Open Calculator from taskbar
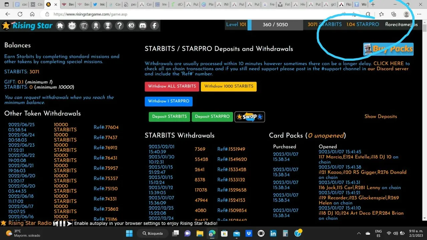Viewport: 427px width, 240px height. pos(286,233)
